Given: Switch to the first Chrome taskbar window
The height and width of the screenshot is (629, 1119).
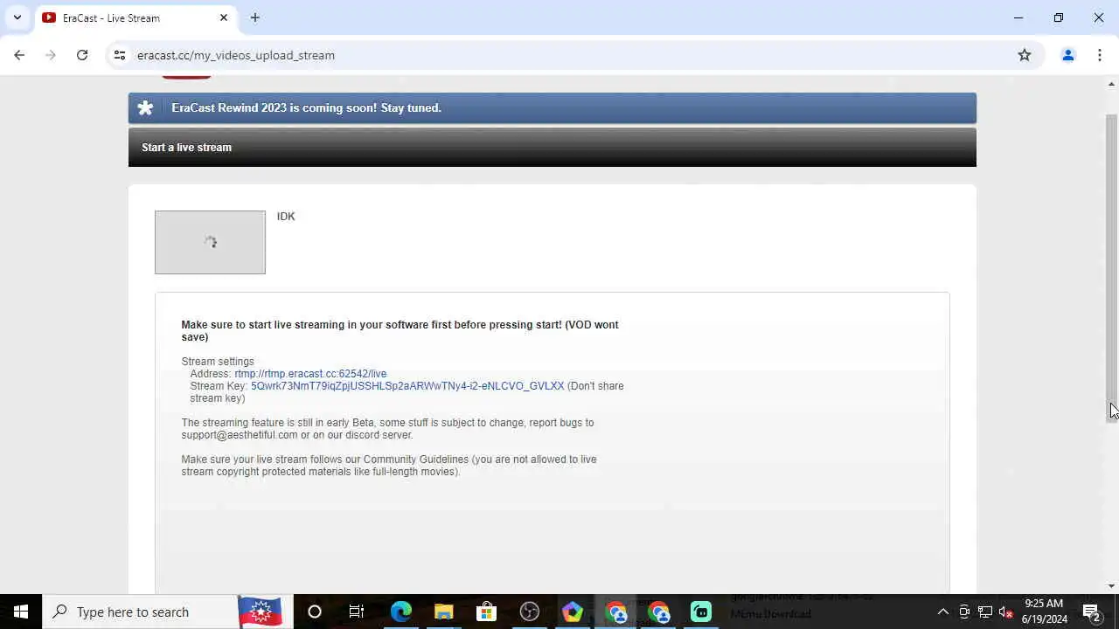Looking at the screenshot, I should click(616, 612).
